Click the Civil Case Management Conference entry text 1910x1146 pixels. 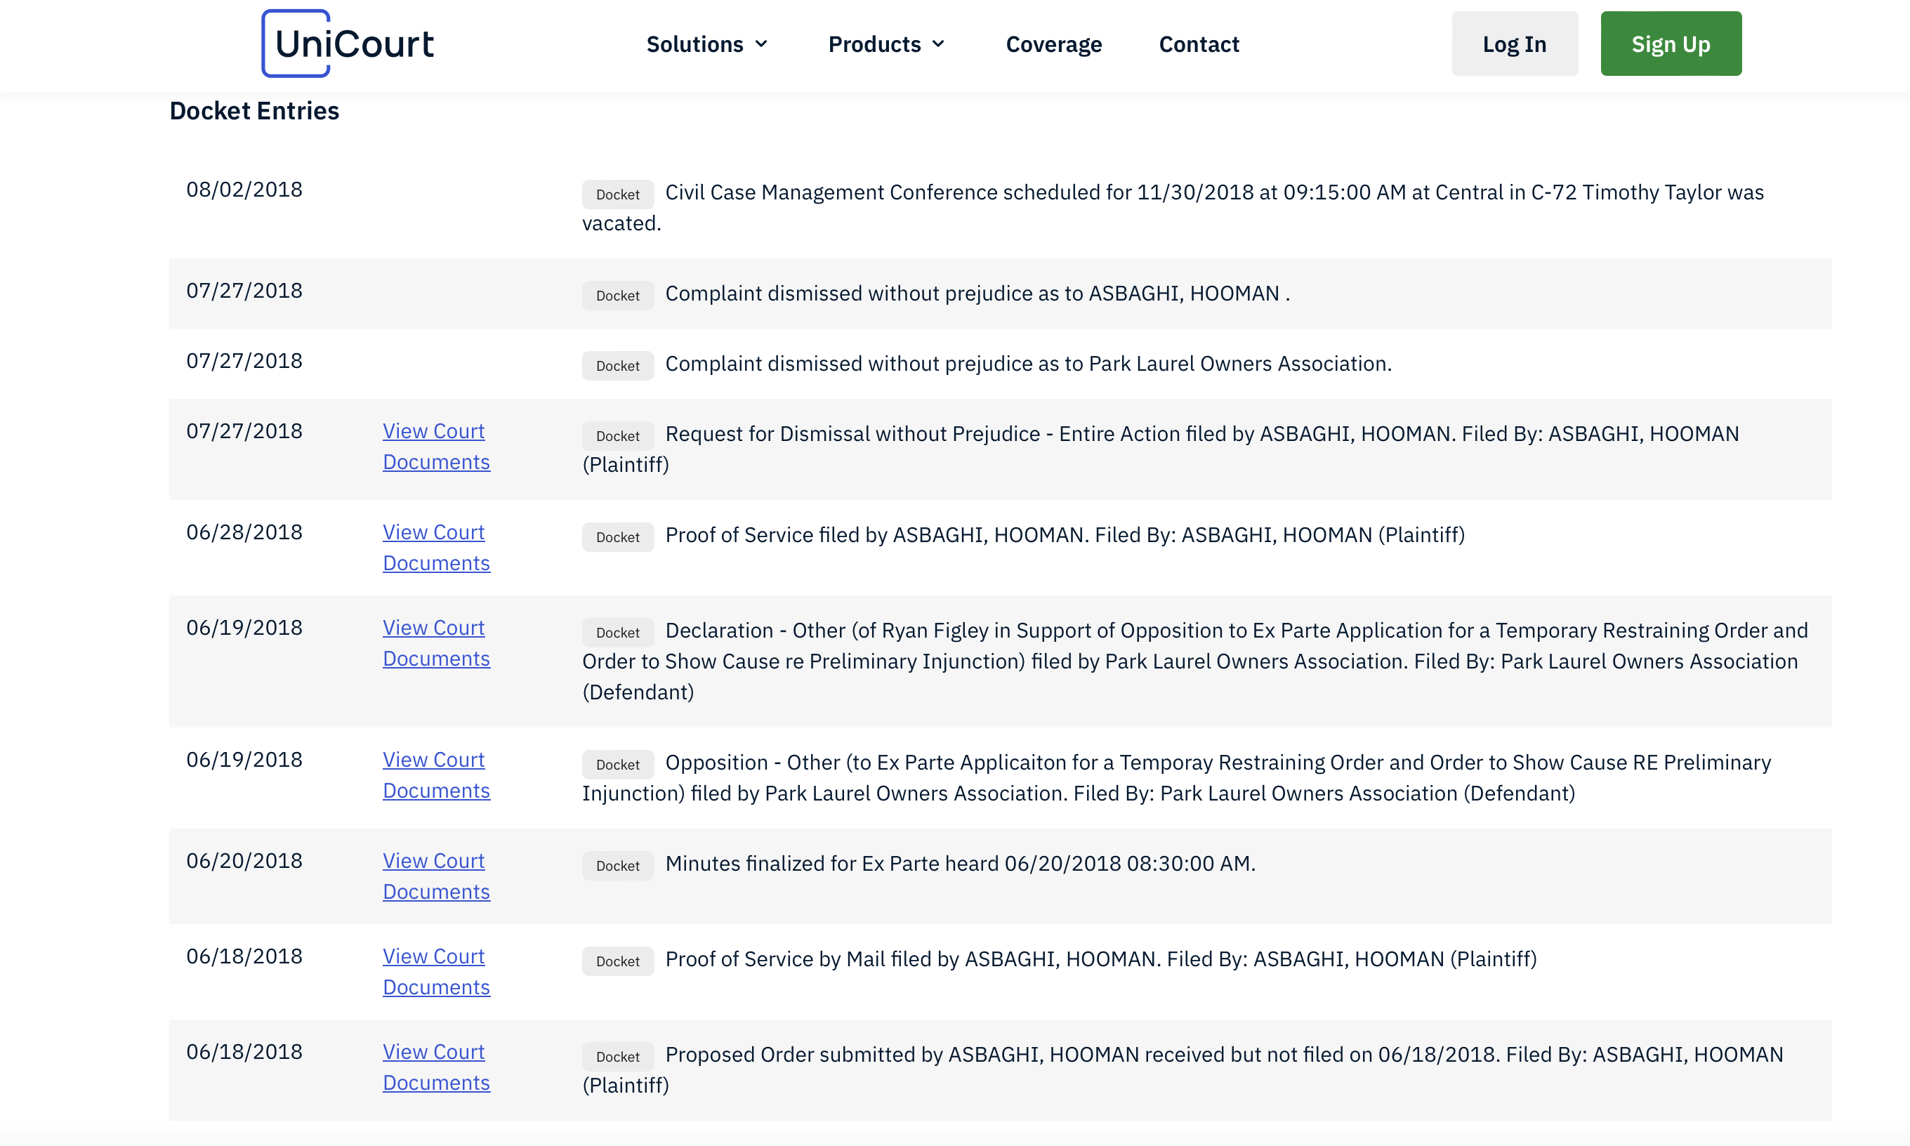click(x=1173, y=208)
